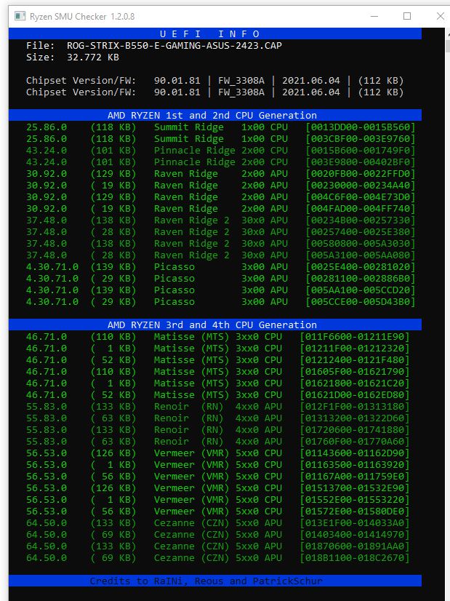Screen dimensions: 450x601
Task: Select address '[00281100-002886B0]'
Action: click(x=361, y=278)
